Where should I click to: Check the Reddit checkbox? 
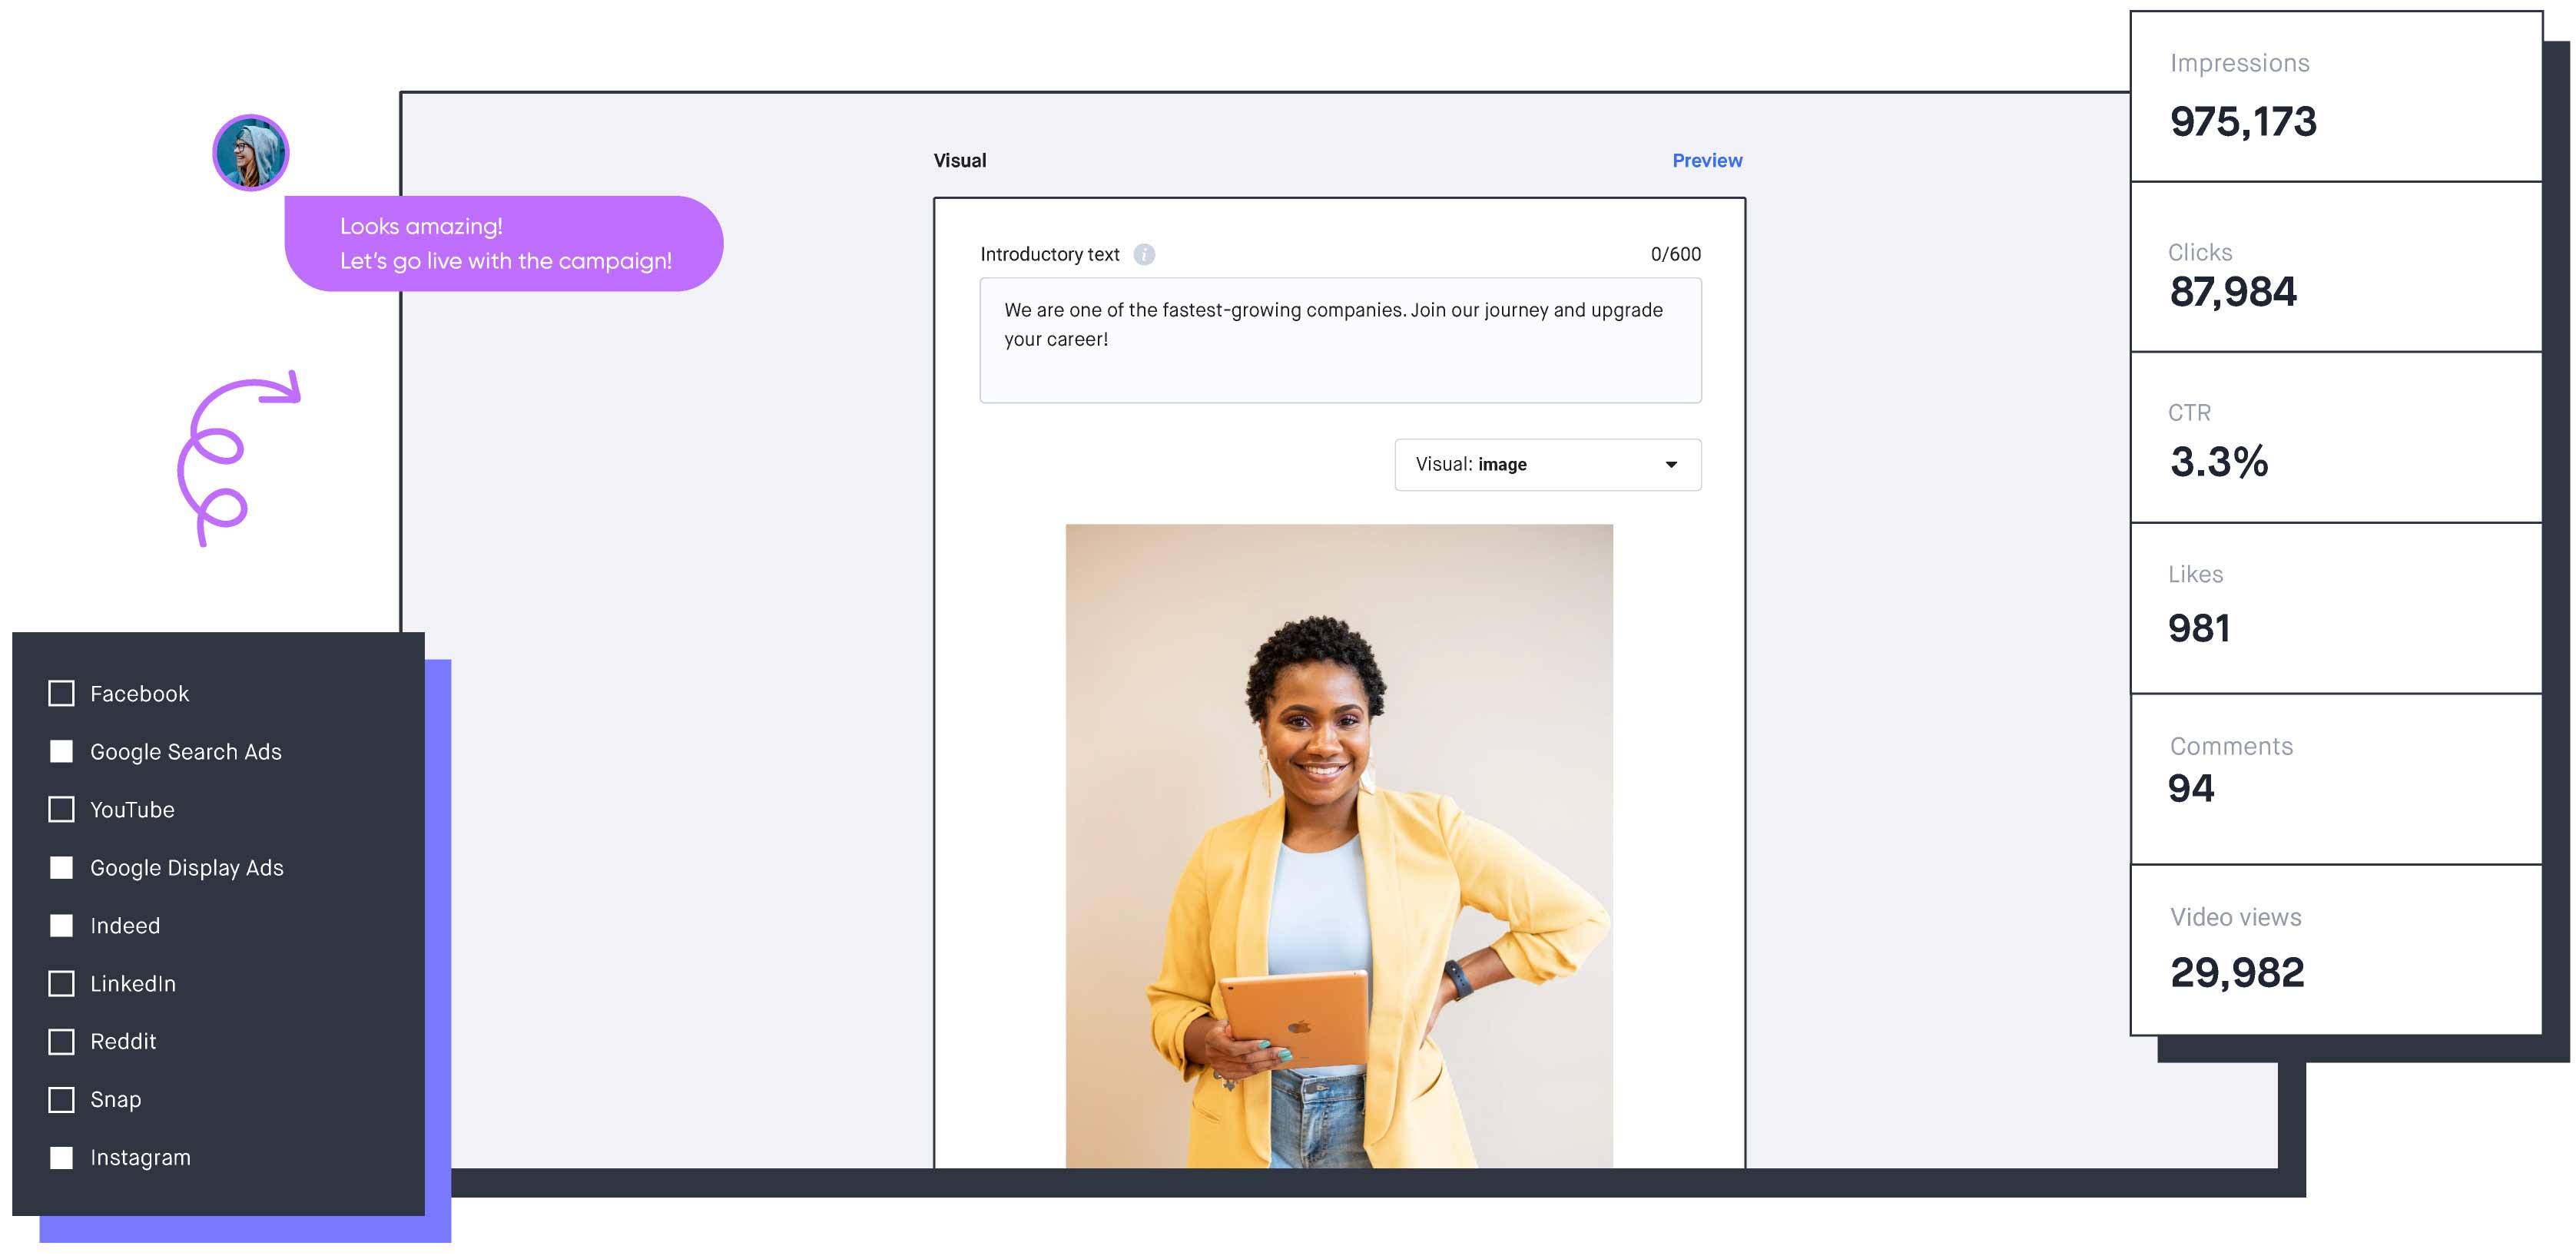pyautogui.click(x=61, y=1041)
